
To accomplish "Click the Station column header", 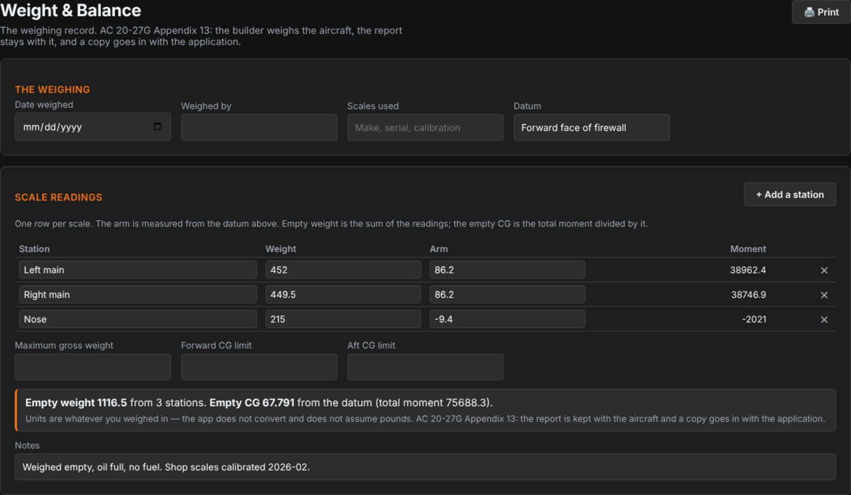I will [x=35, y=249].
